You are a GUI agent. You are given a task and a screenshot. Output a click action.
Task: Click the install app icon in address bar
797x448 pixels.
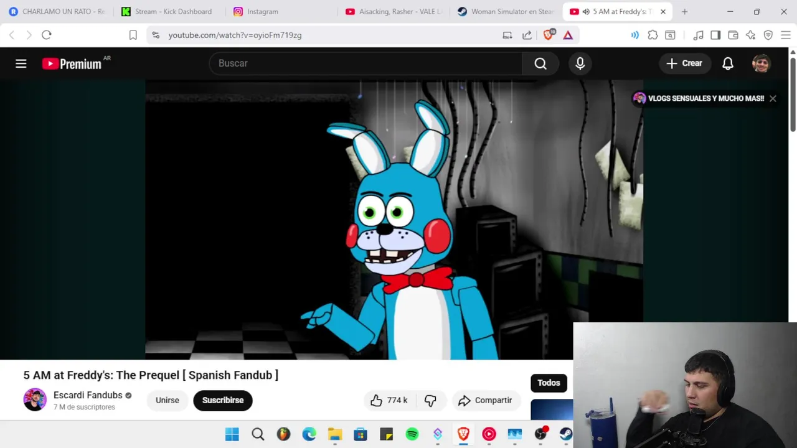[507, 35]
